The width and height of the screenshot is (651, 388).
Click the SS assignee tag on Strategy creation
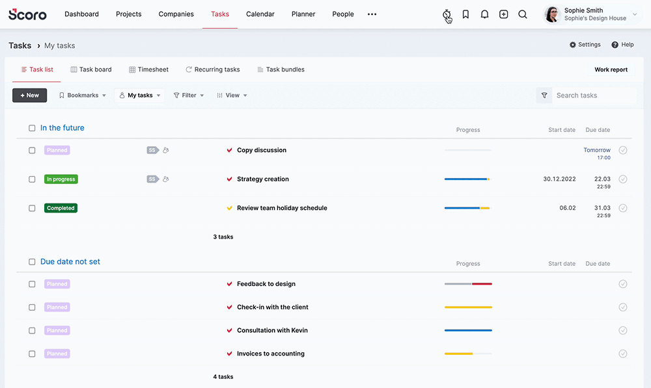[x=153, y=179]
